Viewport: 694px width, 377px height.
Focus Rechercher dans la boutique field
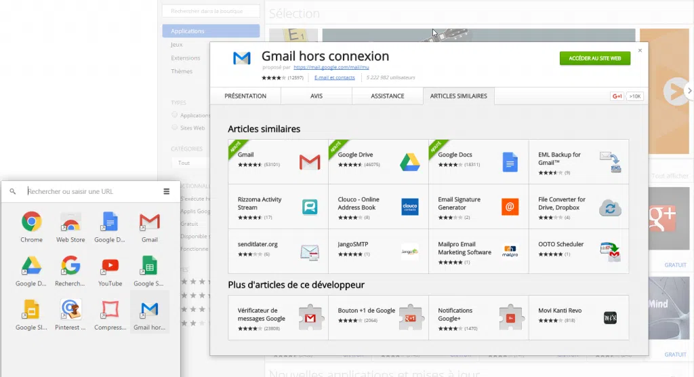[x=211, y=11]
